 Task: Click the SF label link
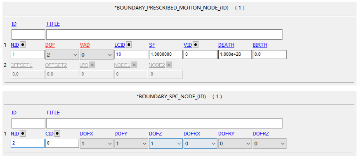tap(152, 45)
